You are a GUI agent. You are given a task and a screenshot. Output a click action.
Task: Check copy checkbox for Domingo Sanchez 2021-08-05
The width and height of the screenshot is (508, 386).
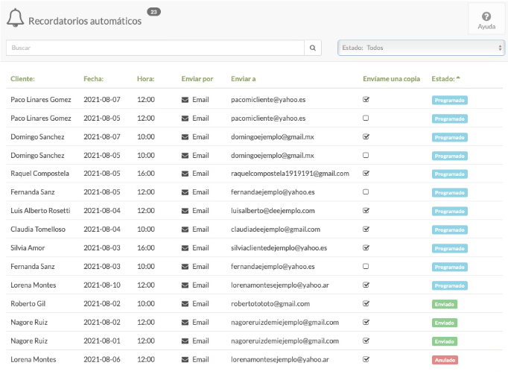click(366, 155)
